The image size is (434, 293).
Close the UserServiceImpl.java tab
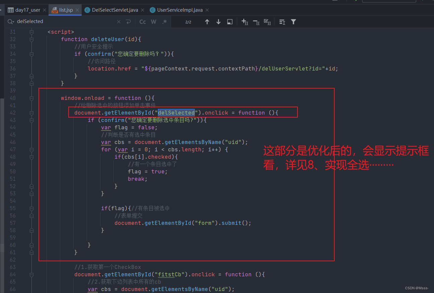tap(207, 10)
